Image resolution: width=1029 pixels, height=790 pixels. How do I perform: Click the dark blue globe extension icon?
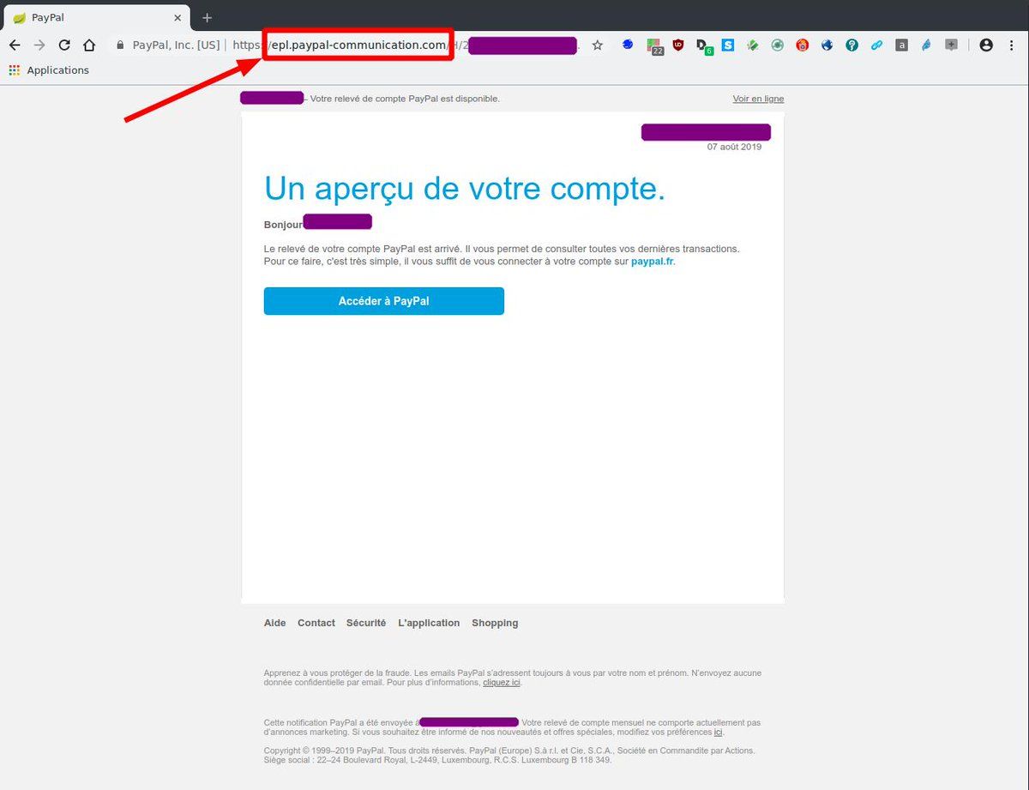827,45
